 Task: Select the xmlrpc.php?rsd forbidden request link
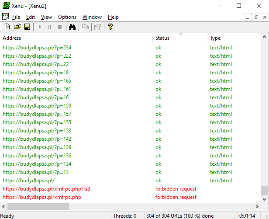click(x=46, y=189)
